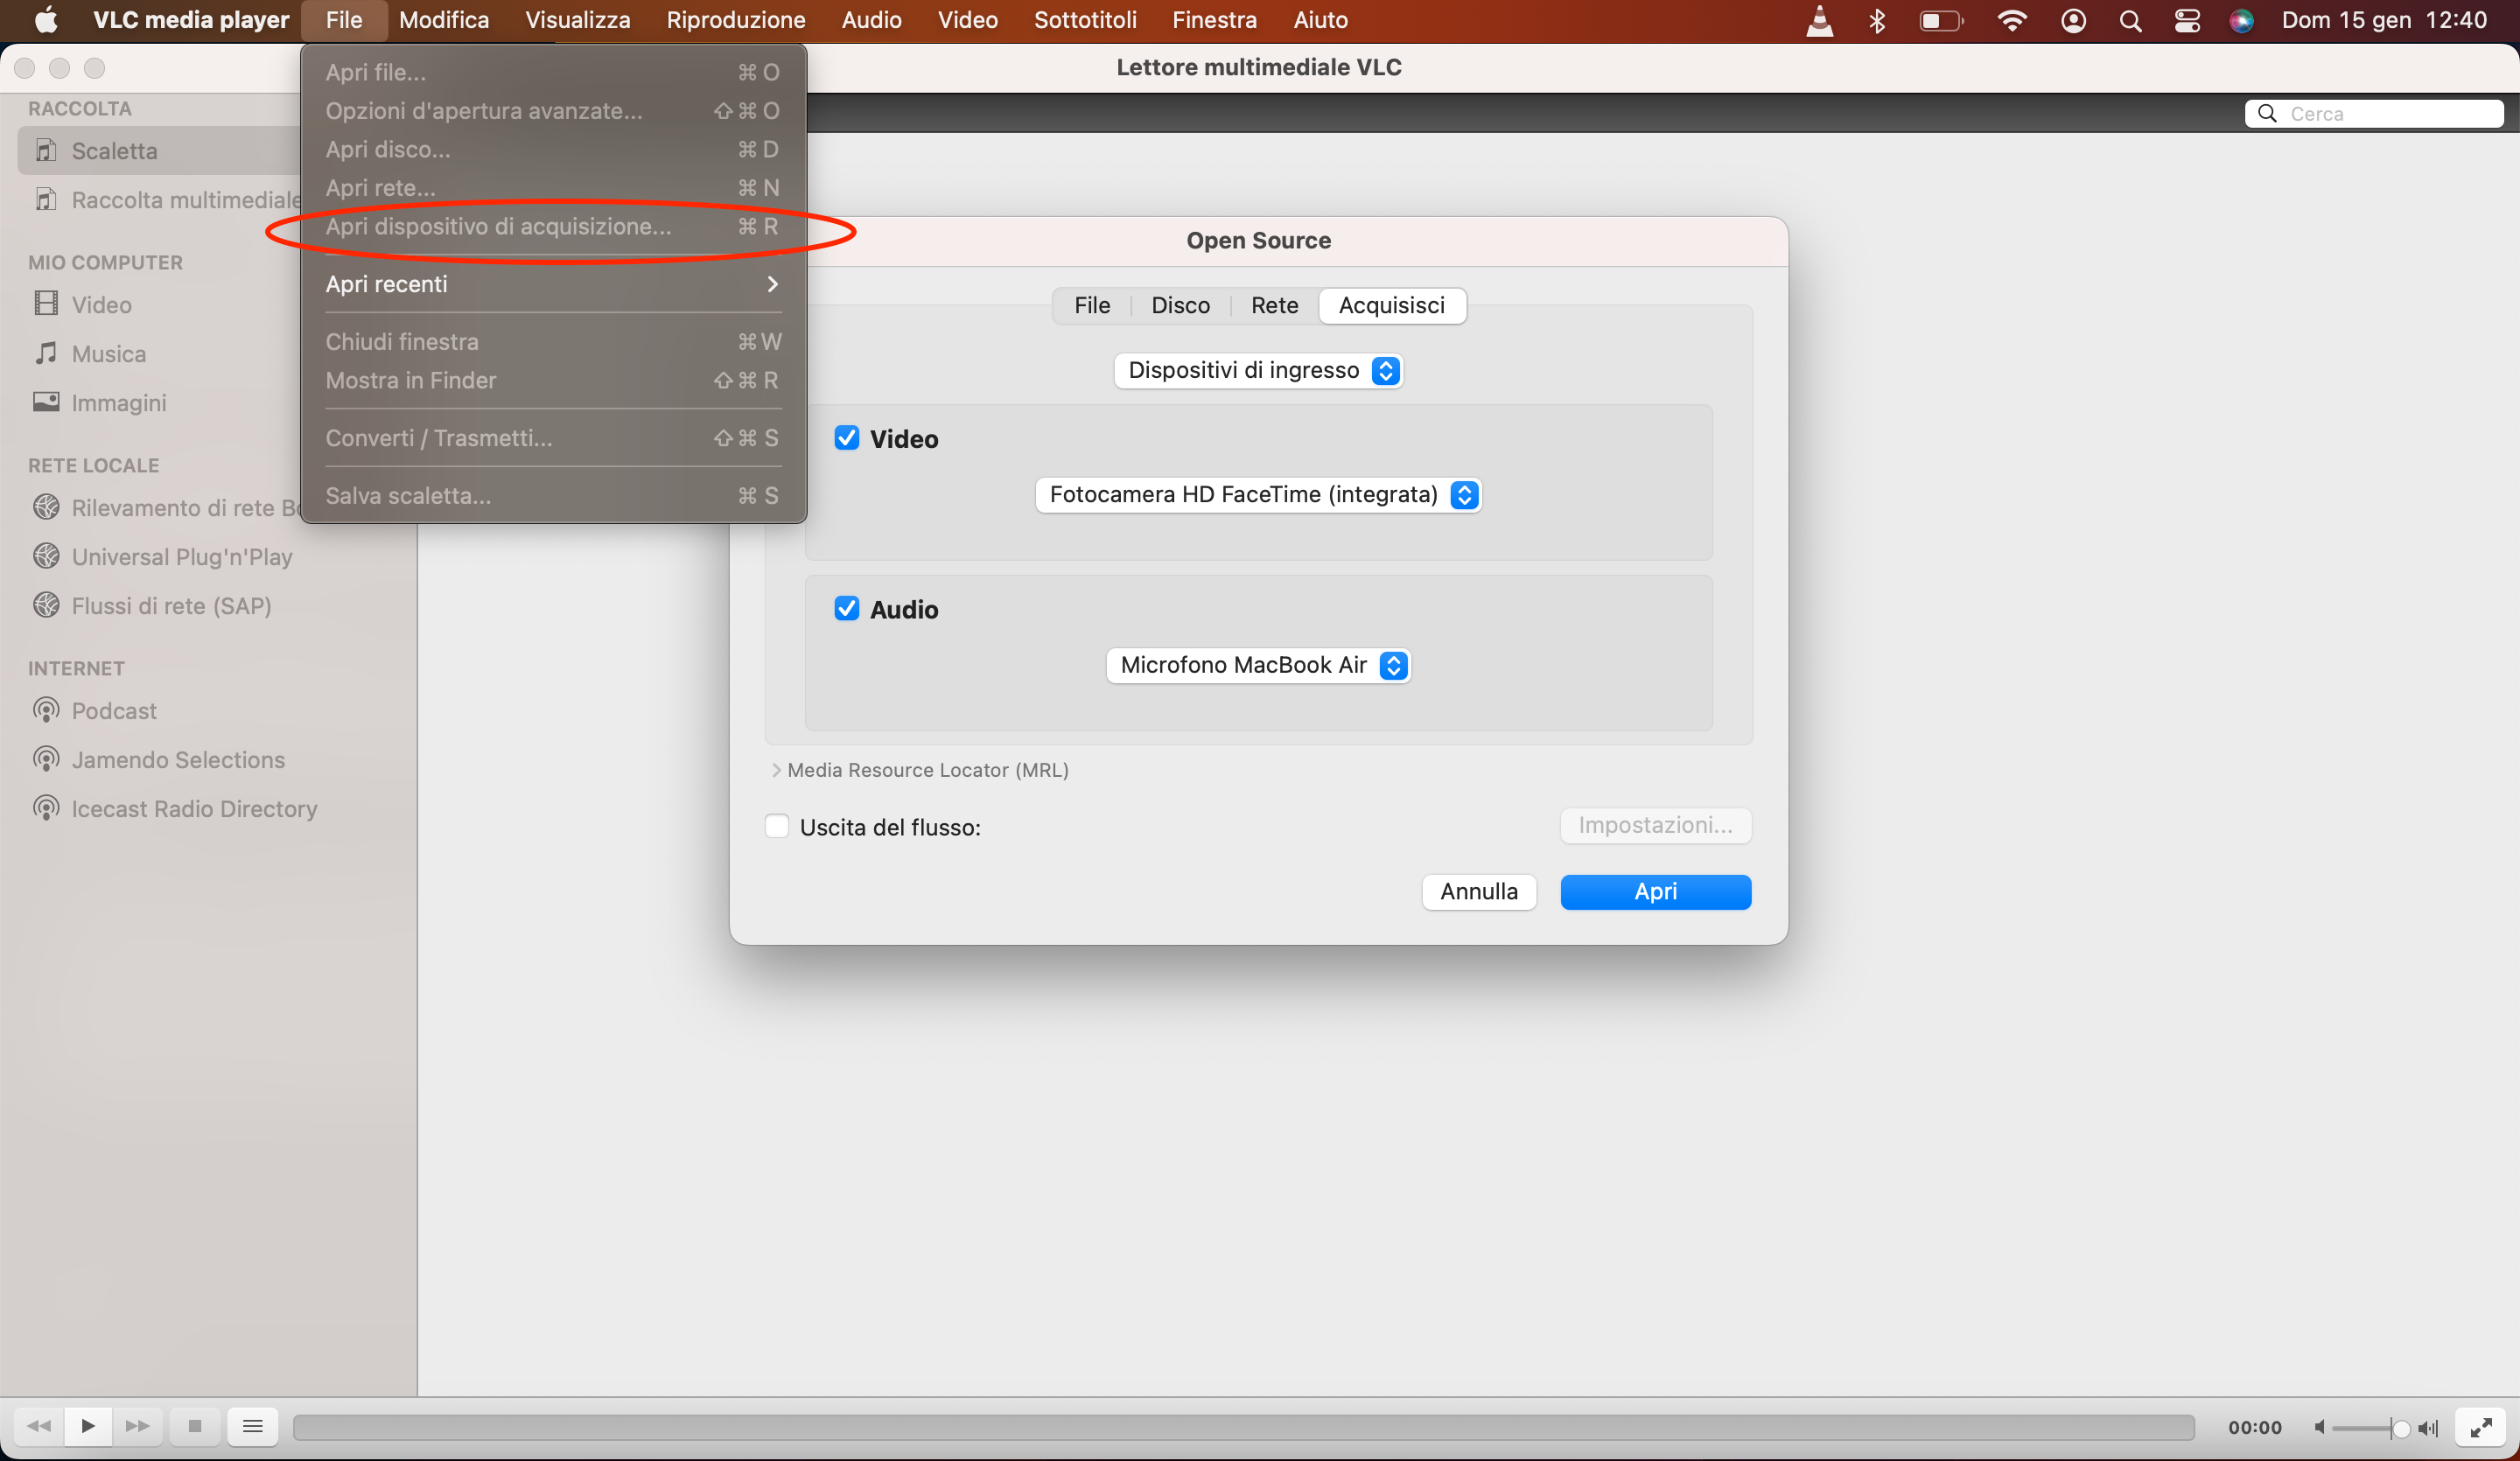This screenshot has width=2520, height=1461.
Task: Uncheck the Audio capture option
Action: tap(847, 608)
